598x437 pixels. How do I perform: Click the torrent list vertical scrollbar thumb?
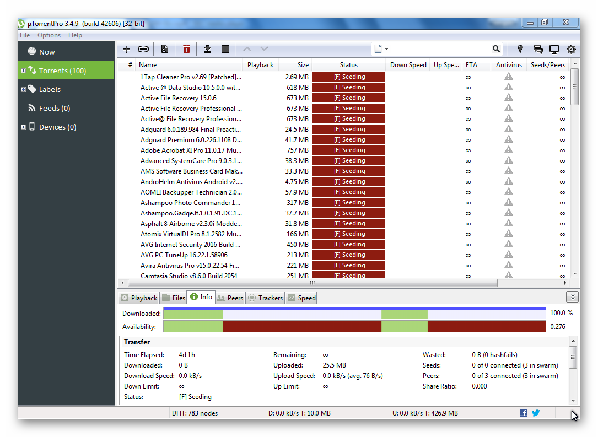click(575, 87)
